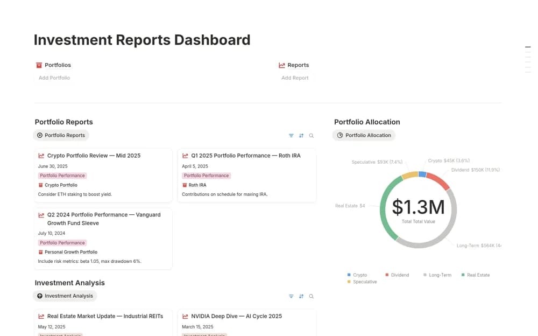Click the Speculative $93K (7.4%) chart label

pos(377,162)
